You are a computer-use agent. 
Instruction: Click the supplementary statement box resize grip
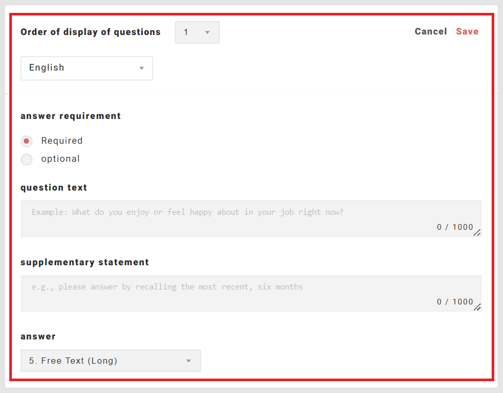tap(477, 307)
